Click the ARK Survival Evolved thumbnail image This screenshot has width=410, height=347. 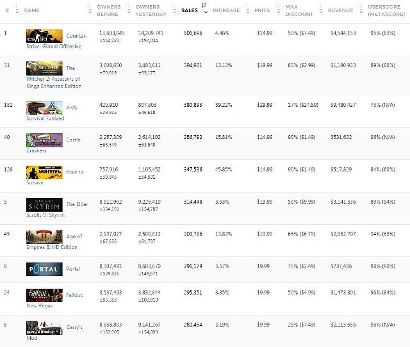(44, 108)
